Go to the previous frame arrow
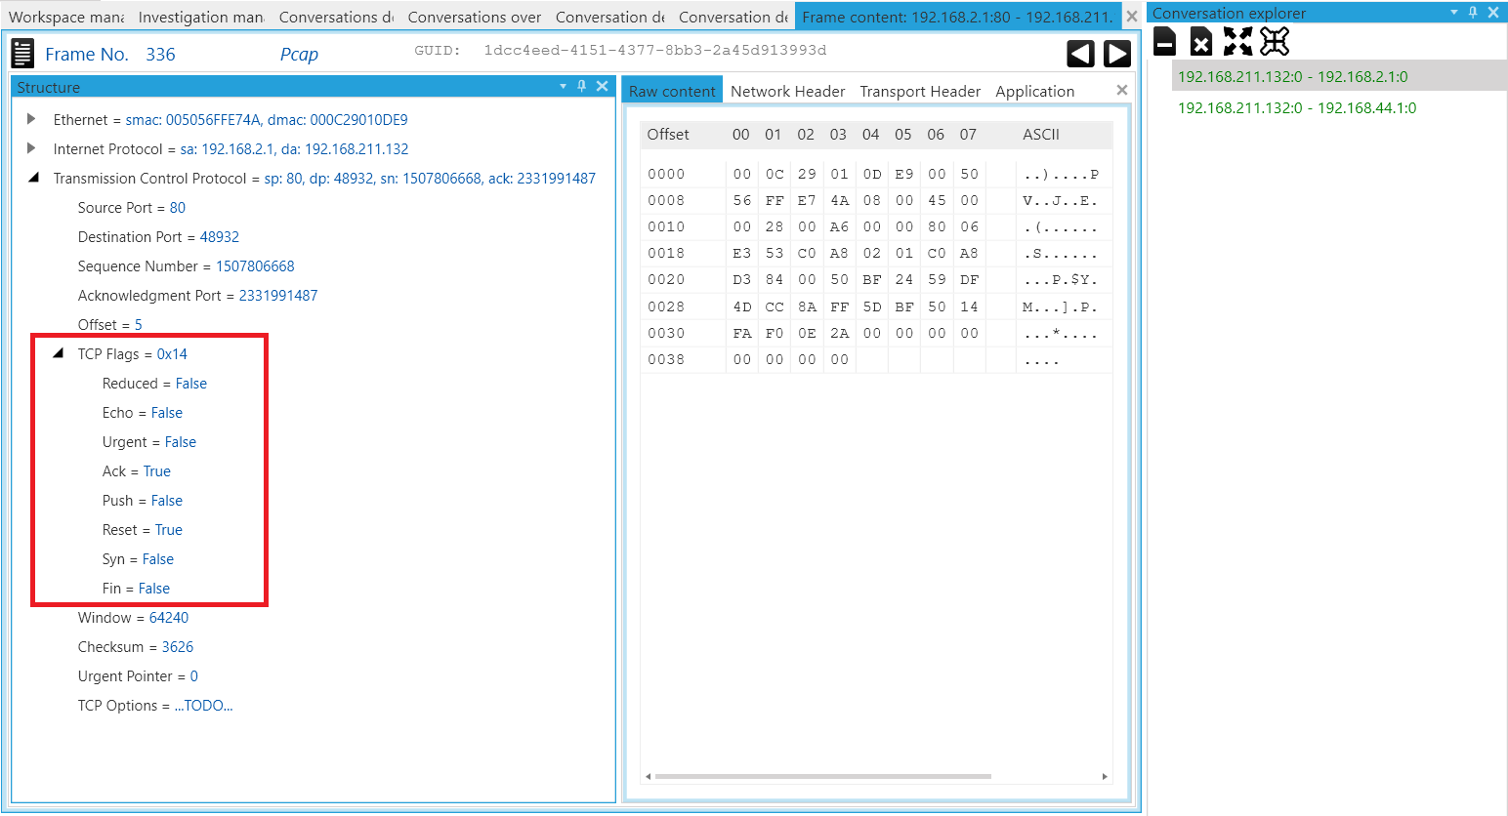This screenshot has height=816, width=1508. point(1080,54)
